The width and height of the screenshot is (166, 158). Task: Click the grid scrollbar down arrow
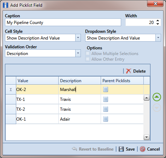pos(147,137)
